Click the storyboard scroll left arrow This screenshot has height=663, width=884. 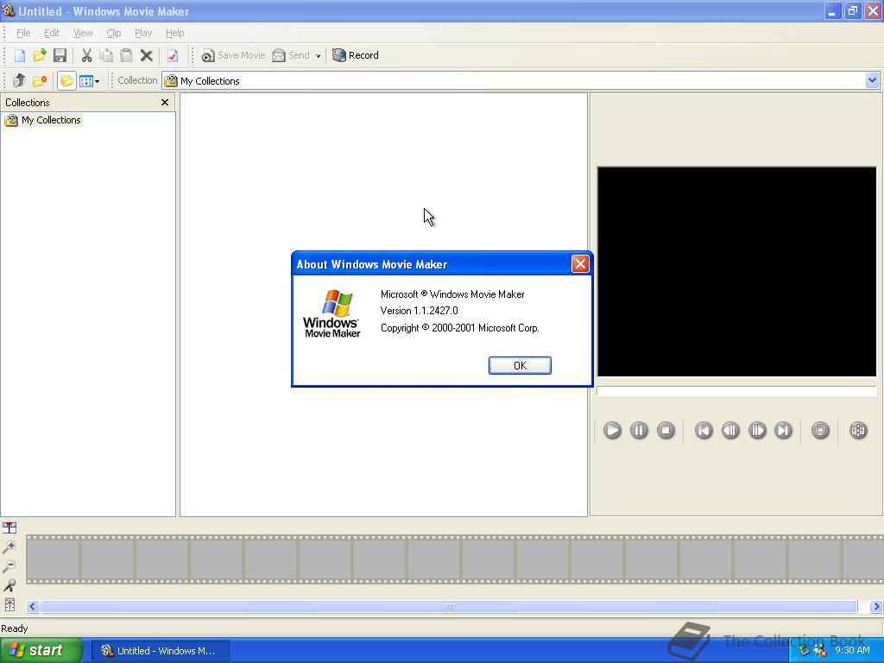pyautogui.click(x=32, y=607)
